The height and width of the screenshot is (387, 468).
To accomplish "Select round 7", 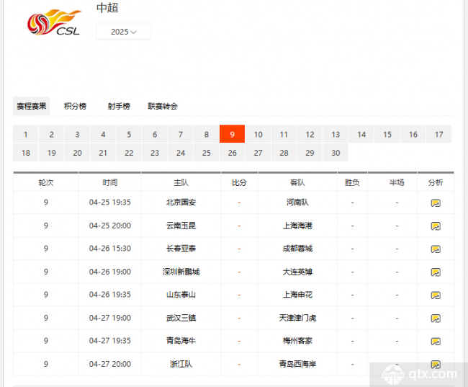I will 181,134.
